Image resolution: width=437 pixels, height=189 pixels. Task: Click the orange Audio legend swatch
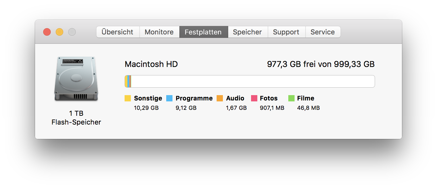220,98
